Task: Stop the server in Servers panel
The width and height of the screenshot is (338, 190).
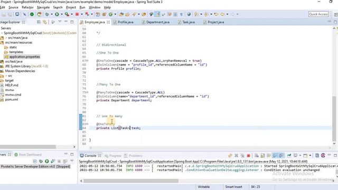Action: pyautogui.click(x=59, y=161)
